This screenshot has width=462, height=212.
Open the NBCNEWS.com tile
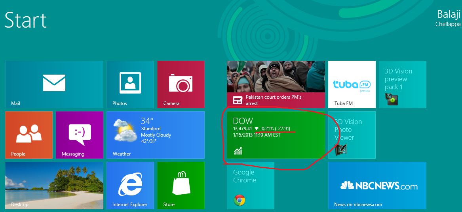tap(377, 185)
